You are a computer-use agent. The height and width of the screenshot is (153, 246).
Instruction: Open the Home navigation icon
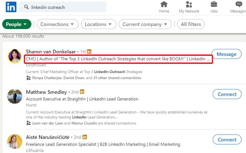(x=164, y=4)
